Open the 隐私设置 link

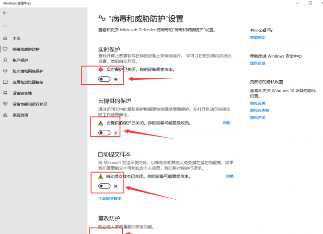tap(258, 103)
